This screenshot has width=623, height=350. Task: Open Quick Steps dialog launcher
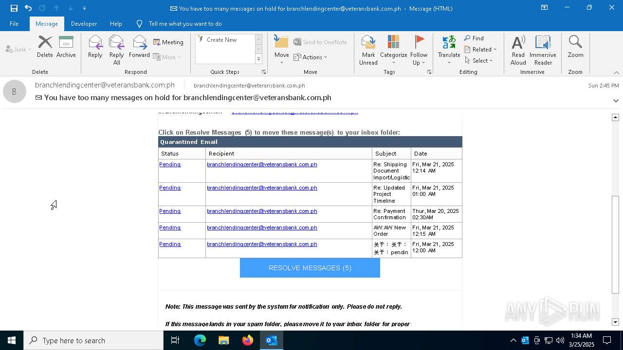pyautogui.click(x=264, y=72)
